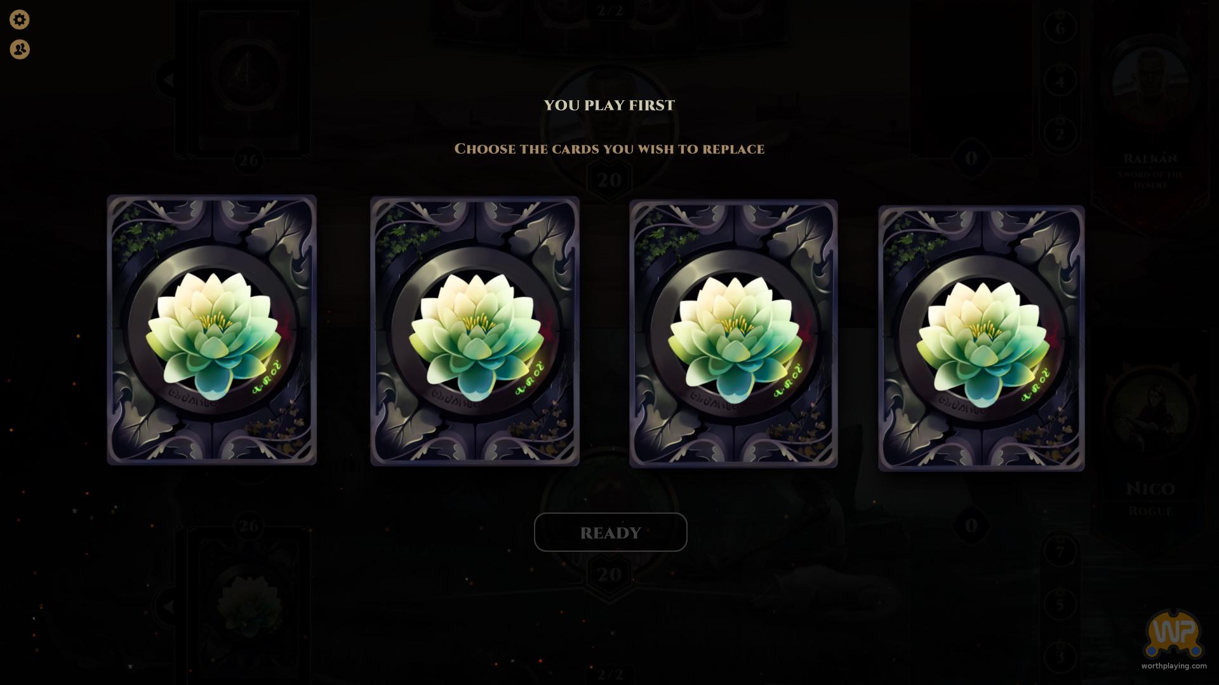Visit the worthplaying.com watermark link

click(1174, 666)
